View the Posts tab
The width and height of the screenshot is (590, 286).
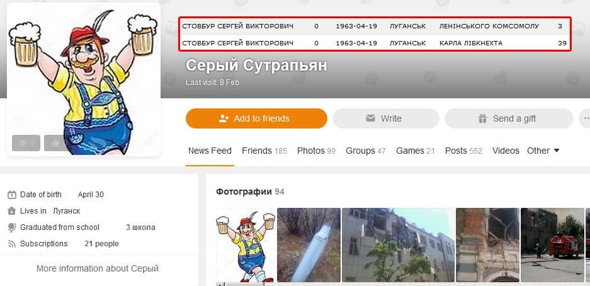(463, 151)
